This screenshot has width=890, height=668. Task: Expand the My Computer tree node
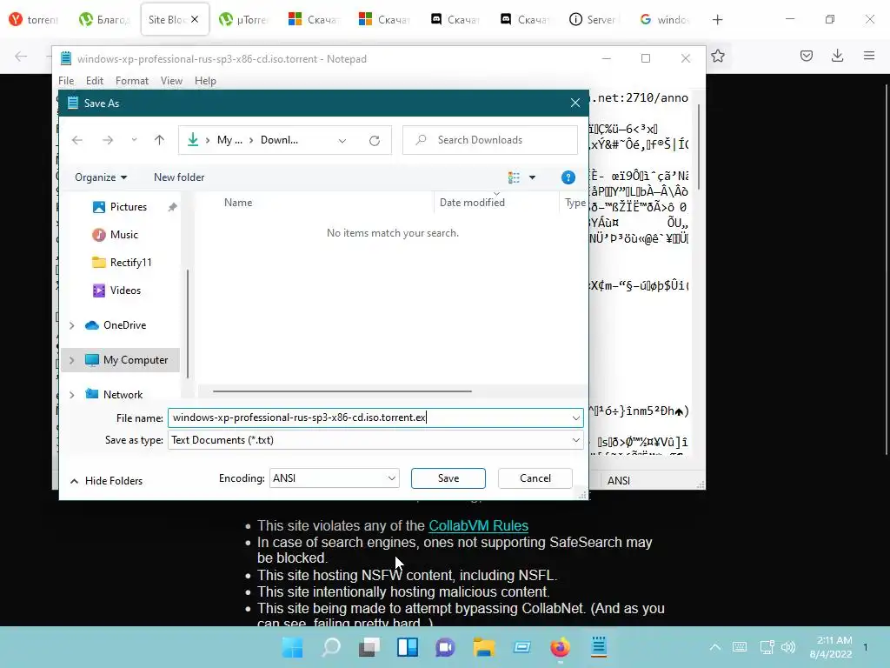[71, 360]
